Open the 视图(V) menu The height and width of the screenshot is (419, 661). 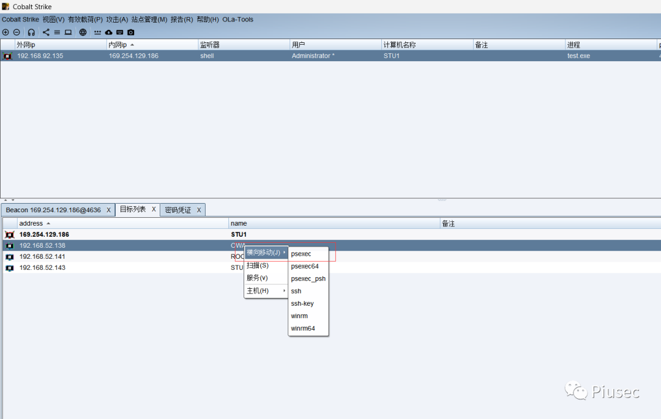[x=53, y=20]
